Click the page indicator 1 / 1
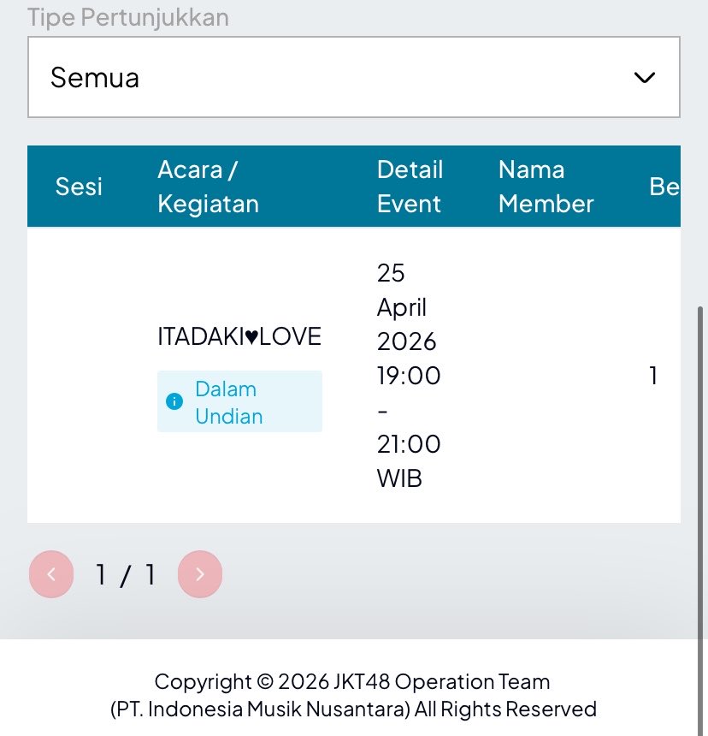This screenshot has width=708, height=736. 125,574
